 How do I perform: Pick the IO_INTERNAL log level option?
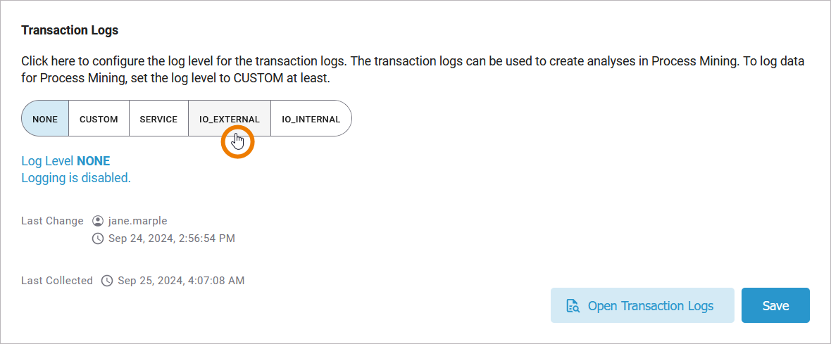point(311,119)
